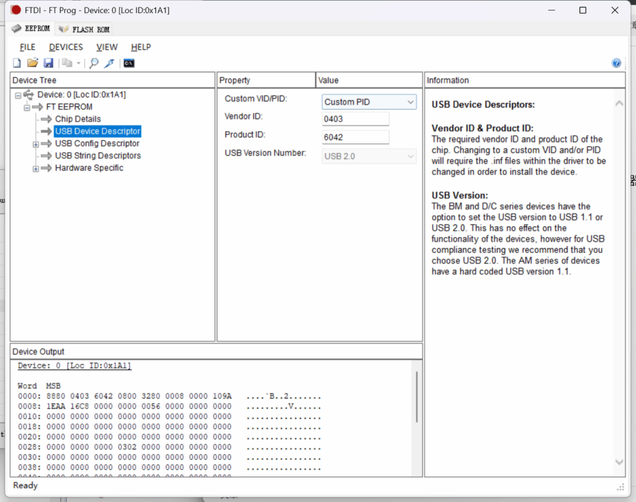Click the Ready status bar text
Image resolution: width=636 pixels, height=502 pixels.
(25, 485)
